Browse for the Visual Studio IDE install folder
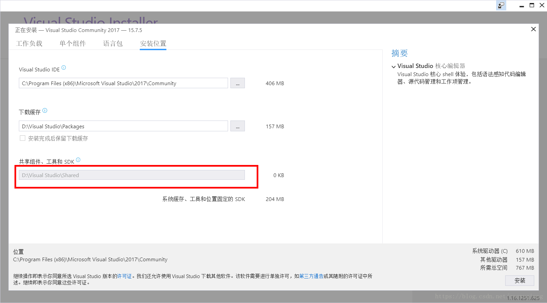Image resolution: width=547 pixels, height=303 pixels. click(x=237, y=83)
